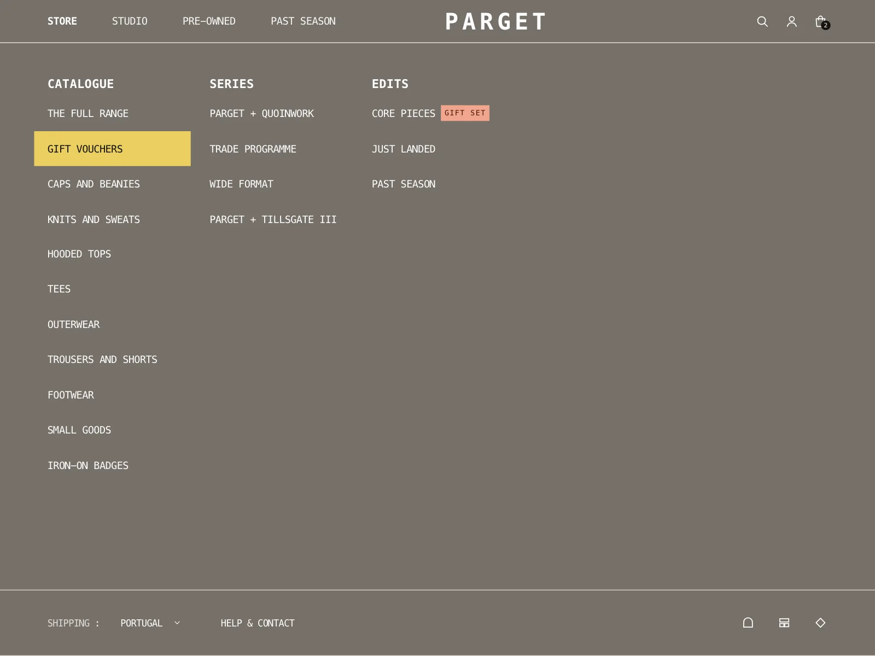
Task: Open the search icon in the header
Action: pos(762,21)
